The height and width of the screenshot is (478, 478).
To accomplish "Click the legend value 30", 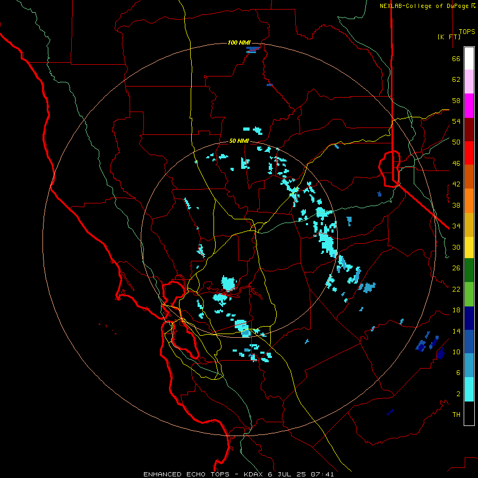I will pos(456,247).
